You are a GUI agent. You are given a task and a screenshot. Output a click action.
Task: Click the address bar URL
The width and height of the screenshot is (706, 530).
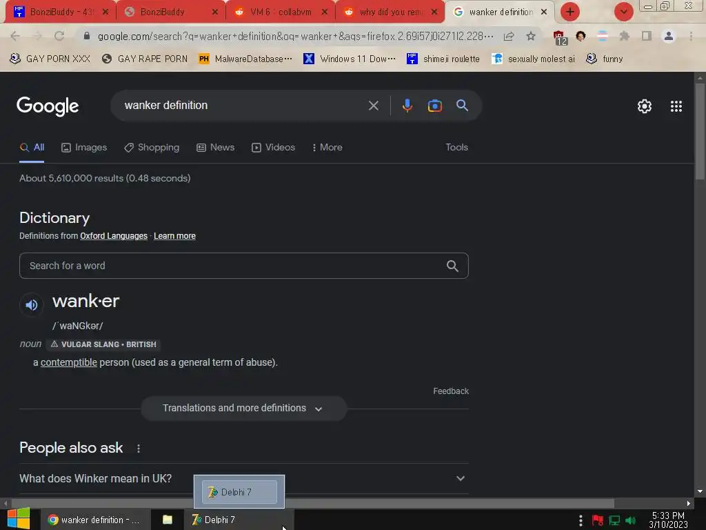(x=295, y=36)
